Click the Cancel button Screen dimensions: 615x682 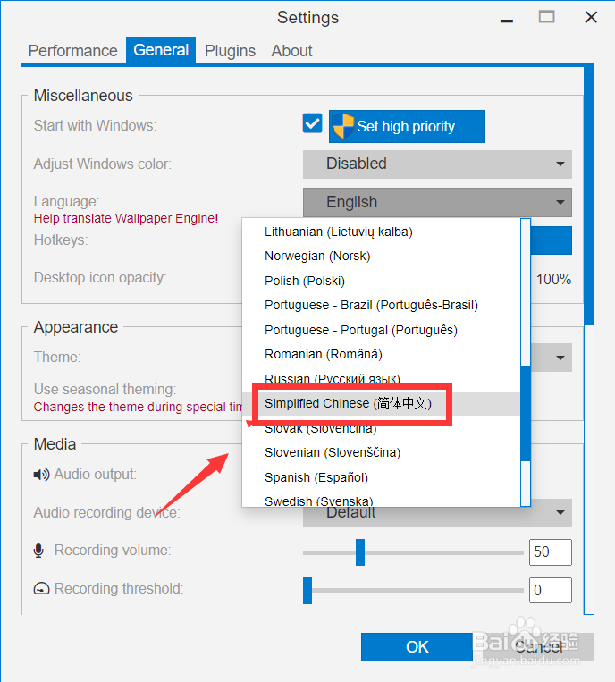pyautogui.click(x=538, y=647)
